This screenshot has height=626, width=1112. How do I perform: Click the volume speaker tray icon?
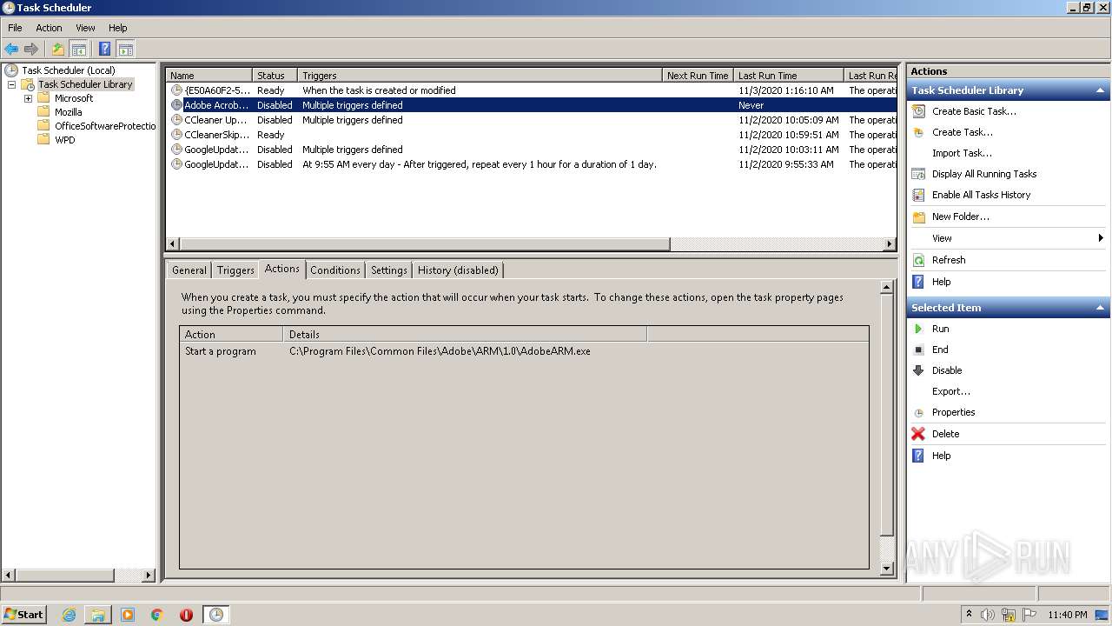[988, 615]
